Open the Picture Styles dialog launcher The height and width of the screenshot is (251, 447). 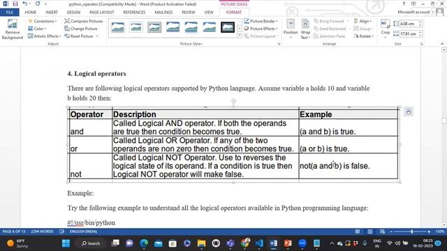[279, 44]
